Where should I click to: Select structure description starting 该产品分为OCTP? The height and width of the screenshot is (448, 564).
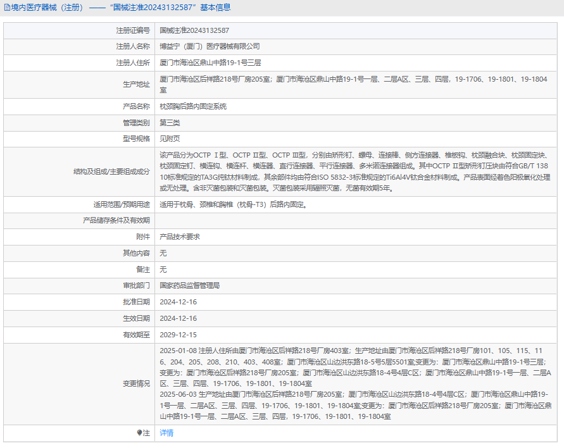355,172
